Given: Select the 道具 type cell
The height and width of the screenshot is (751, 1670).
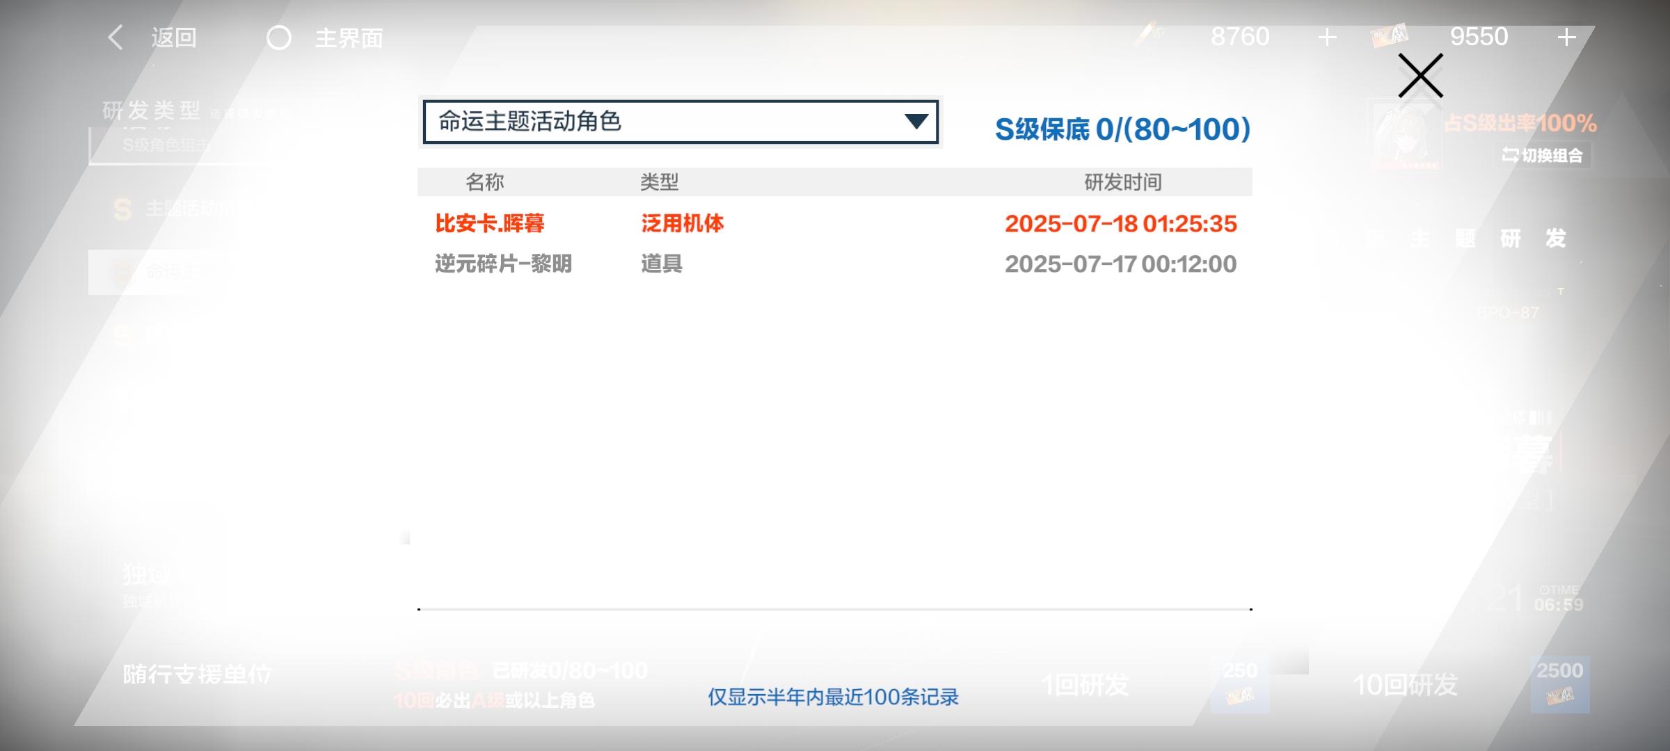Looking at the screenshot, I should click(x=661, y=264).
